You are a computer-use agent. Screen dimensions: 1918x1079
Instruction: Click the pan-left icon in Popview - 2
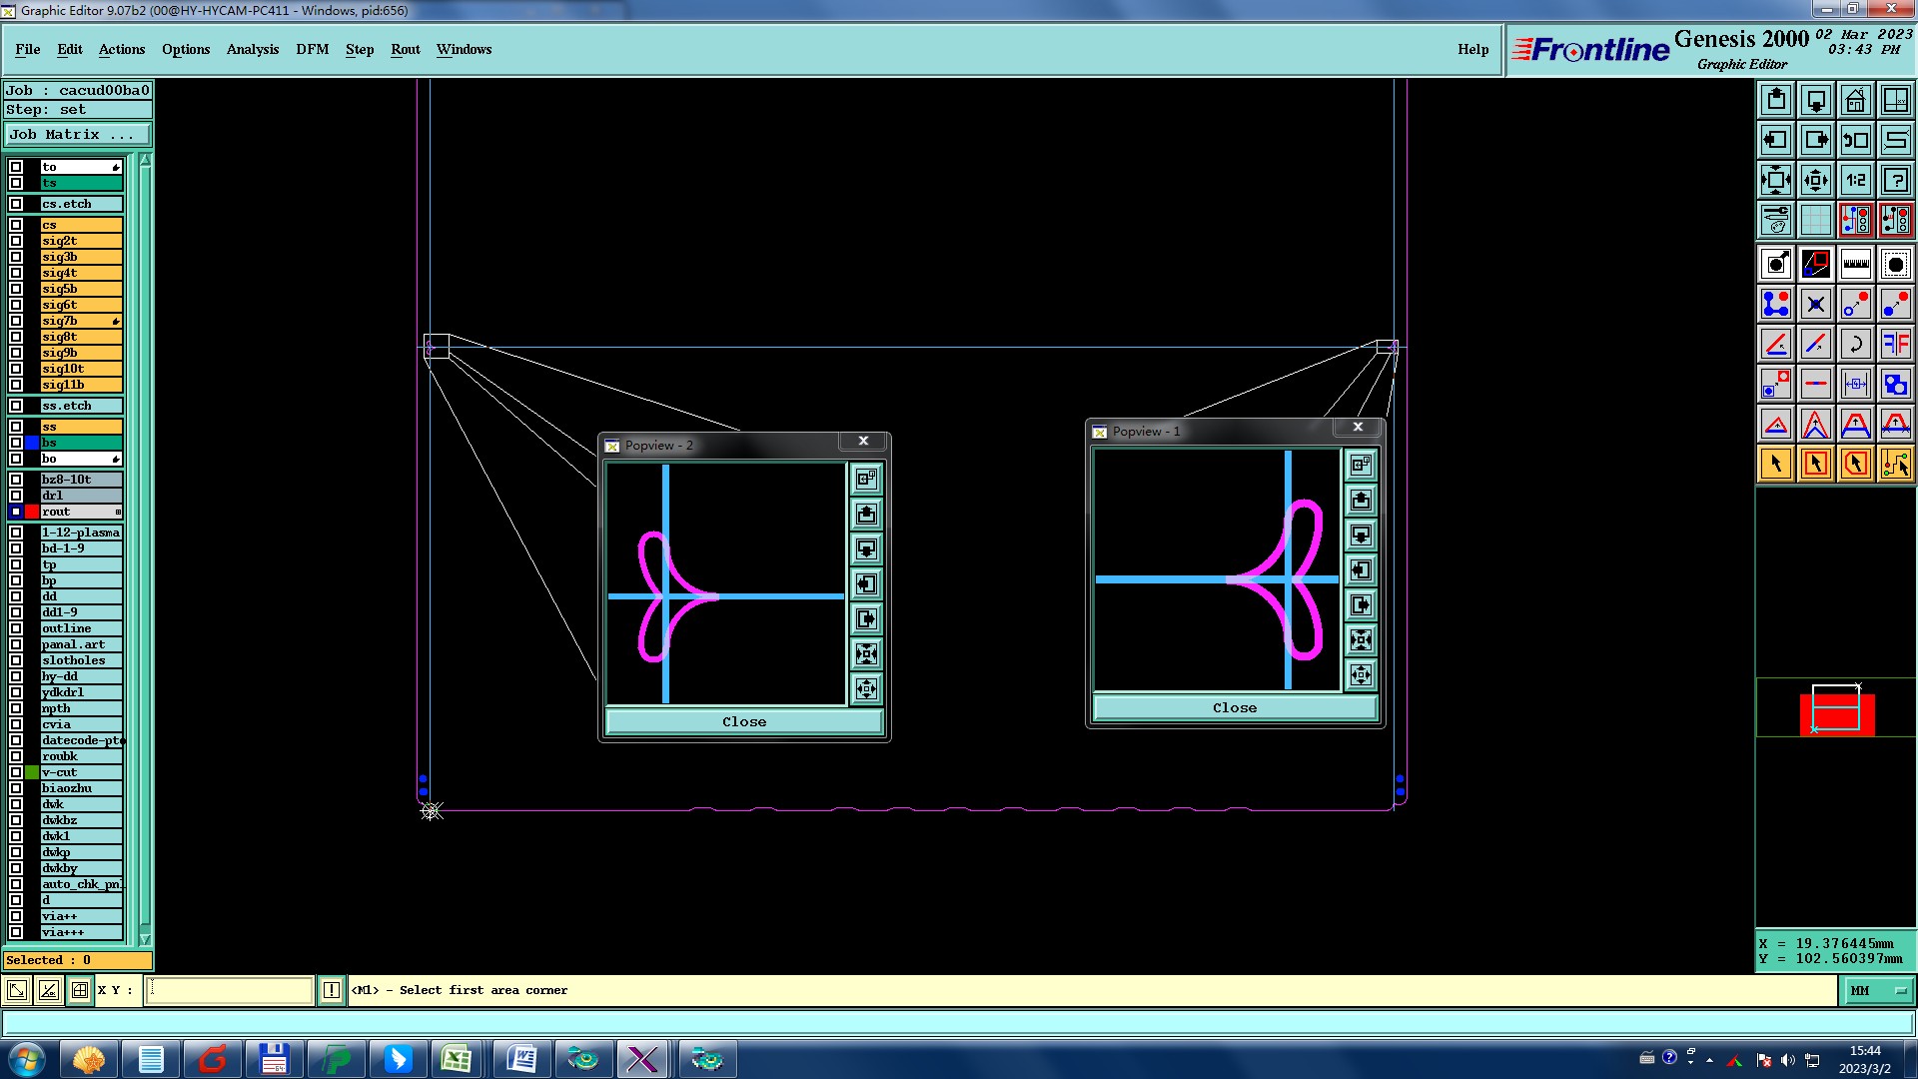866,584
